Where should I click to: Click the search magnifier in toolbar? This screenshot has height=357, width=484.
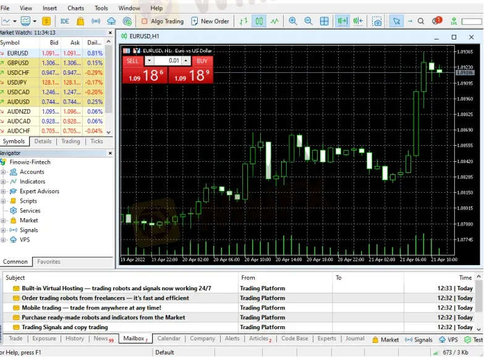coord(421,21)
